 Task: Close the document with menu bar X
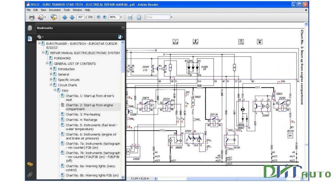click(306, 10)
